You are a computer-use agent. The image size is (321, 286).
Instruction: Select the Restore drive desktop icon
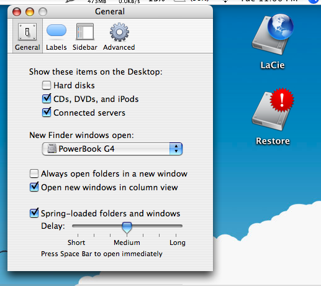[273, 109]
